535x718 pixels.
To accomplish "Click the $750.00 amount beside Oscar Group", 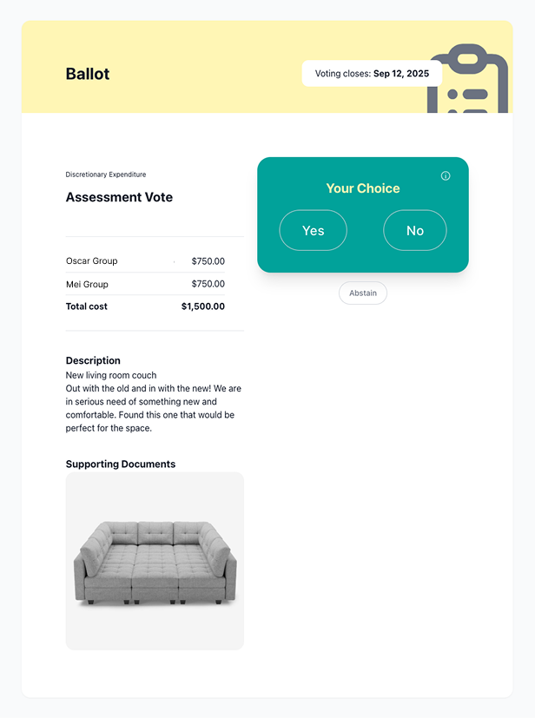I will coord(208,260).
